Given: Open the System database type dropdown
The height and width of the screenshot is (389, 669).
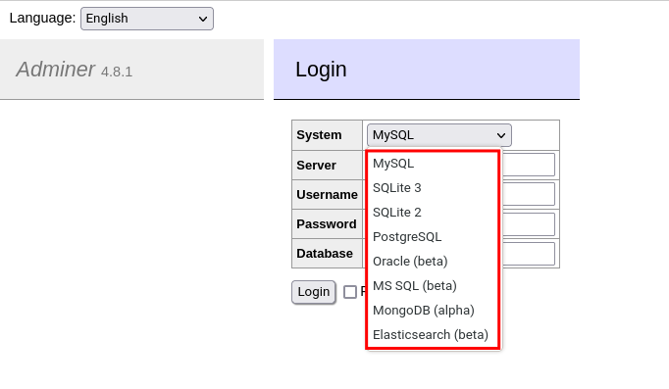Looking at the screenshot, I should pyautogui.click(x=439, y=135).
